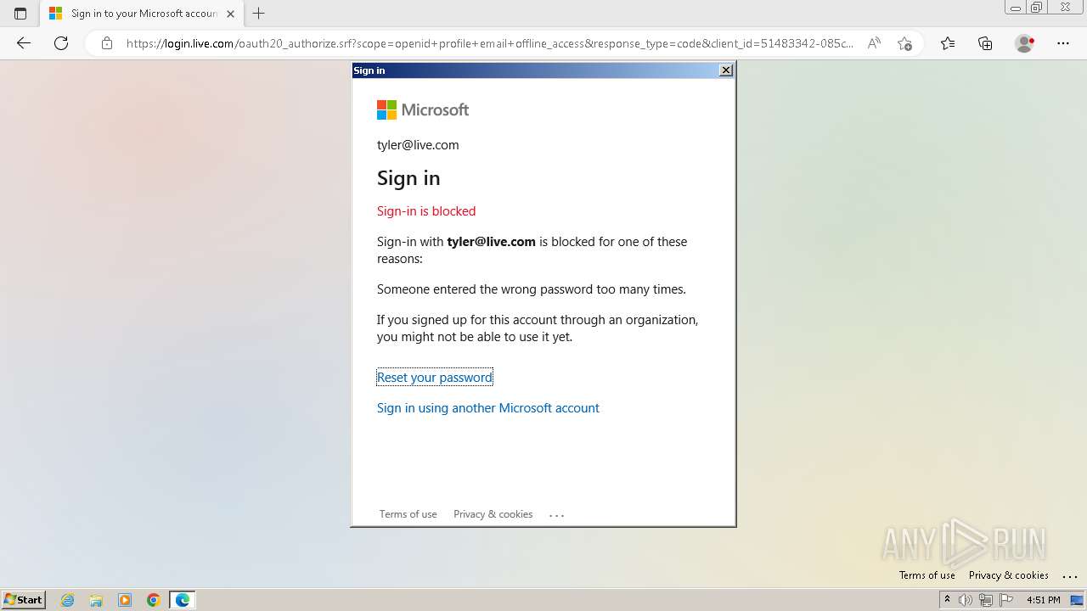This screenshot has width=1087, height=611.
Task: Add this page to favorites star
Action: pos(904,43)
